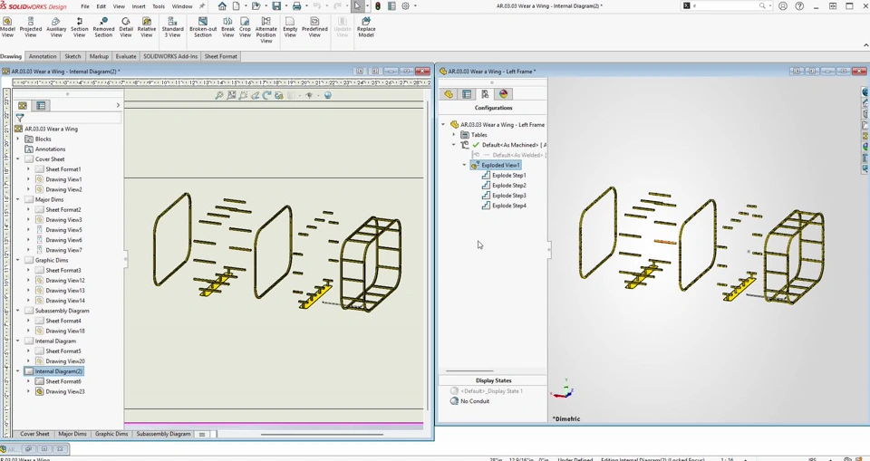Insert Standard 3 View
This screenshot has height=461, width=870.
tap(172, 26)
